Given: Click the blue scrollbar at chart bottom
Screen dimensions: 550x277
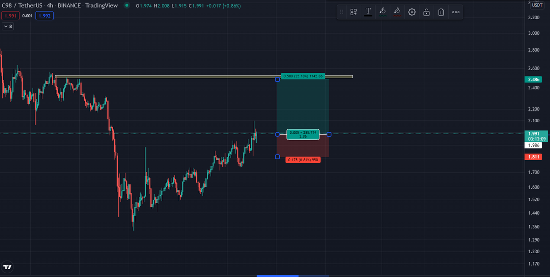Looking at the screenshot, I should coord(278,276).
